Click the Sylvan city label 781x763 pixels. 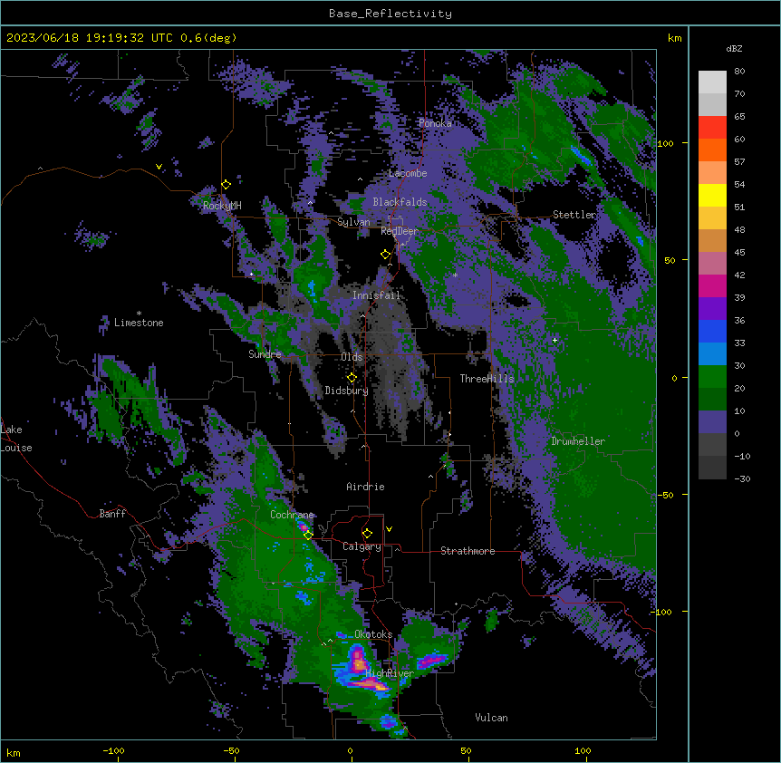353,222
